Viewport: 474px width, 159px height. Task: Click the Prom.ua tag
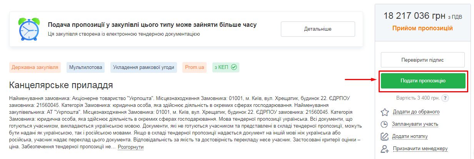194,67
